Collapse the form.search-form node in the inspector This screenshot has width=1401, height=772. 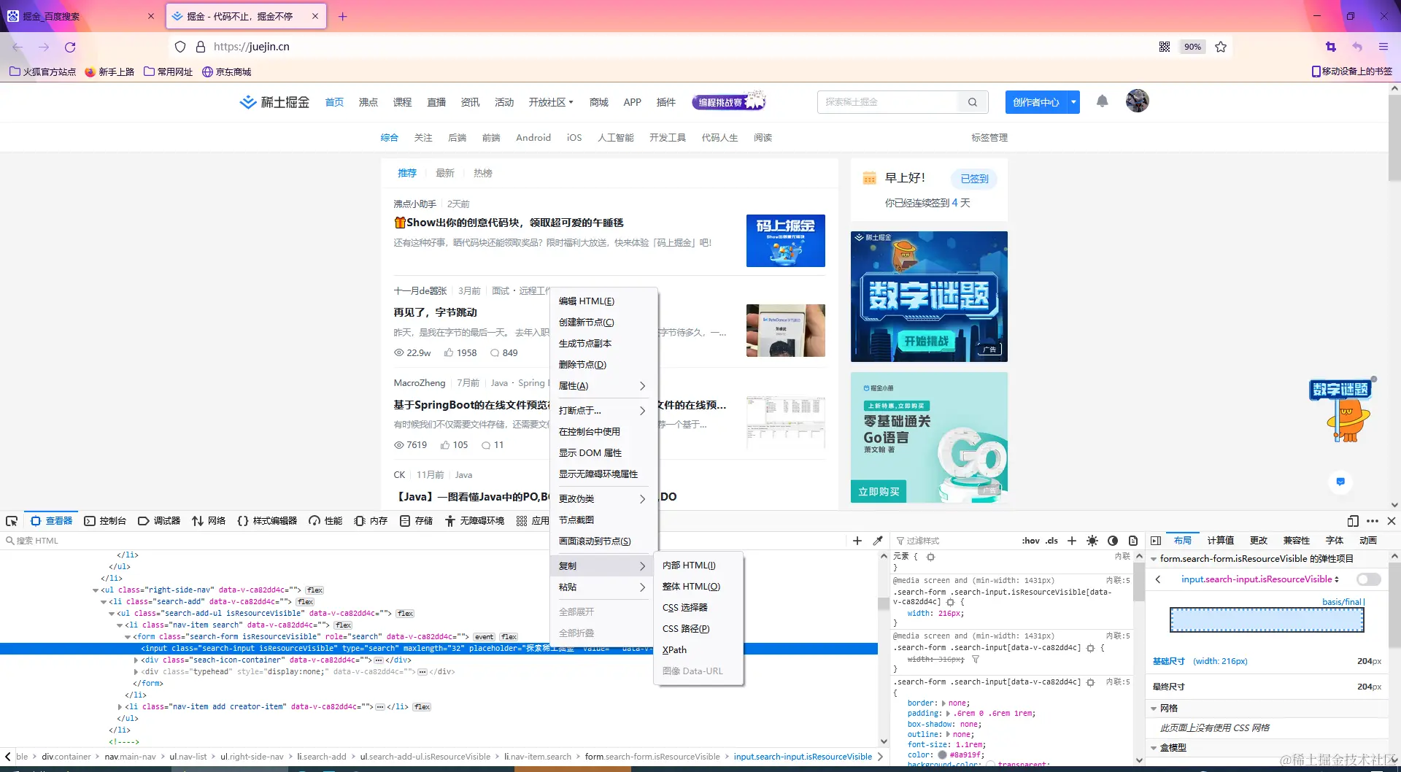(128, 636)
